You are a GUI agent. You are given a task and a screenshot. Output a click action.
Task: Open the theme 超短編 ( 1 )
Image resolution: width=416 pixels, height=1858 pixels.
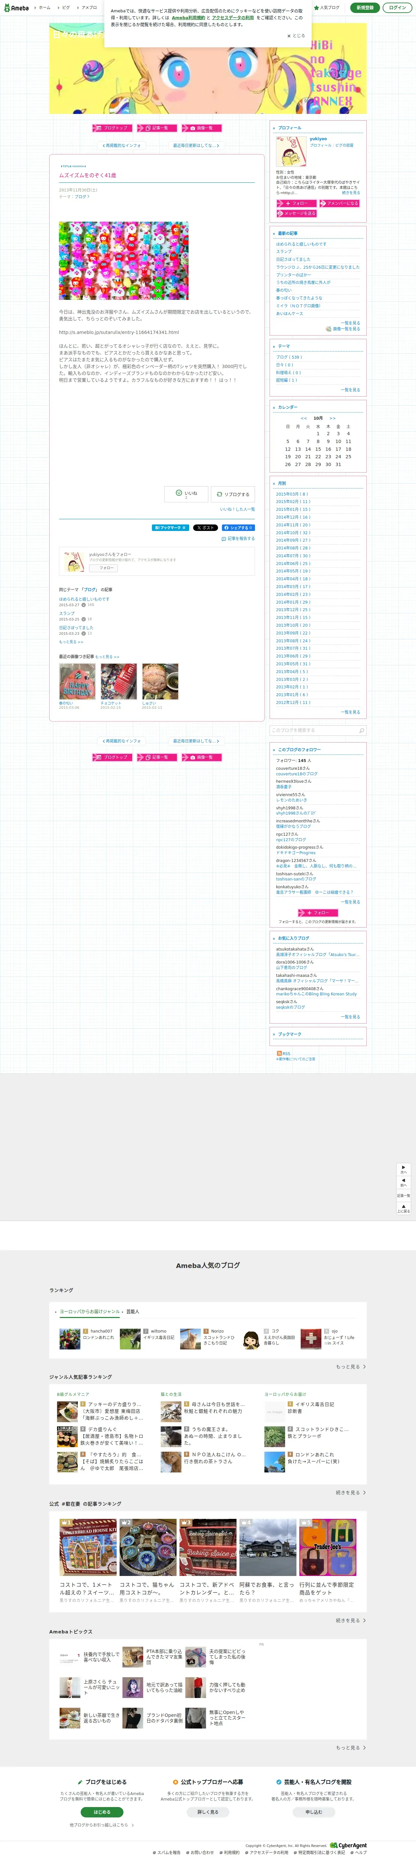[x=286, y=380]
